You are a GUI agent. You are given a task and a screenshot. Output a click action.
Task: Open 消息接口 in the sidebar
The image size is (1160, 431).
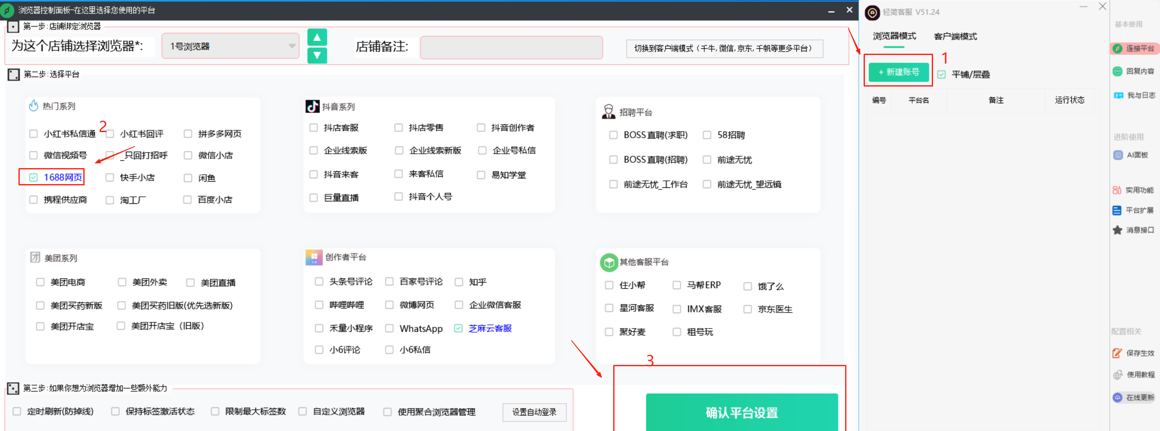point(1132,230)
